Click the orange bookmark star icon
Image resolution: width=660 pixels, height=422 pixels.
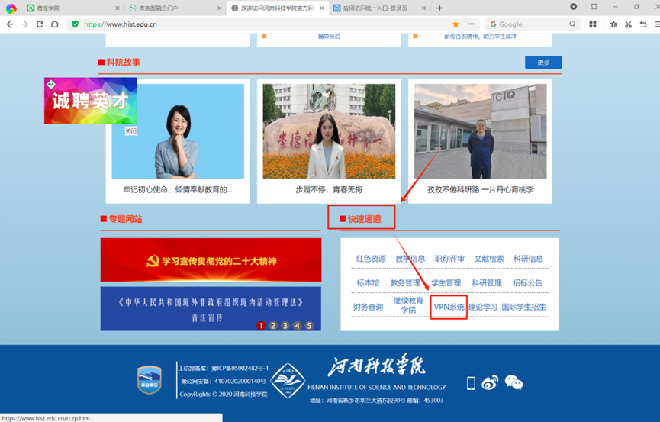456,24
